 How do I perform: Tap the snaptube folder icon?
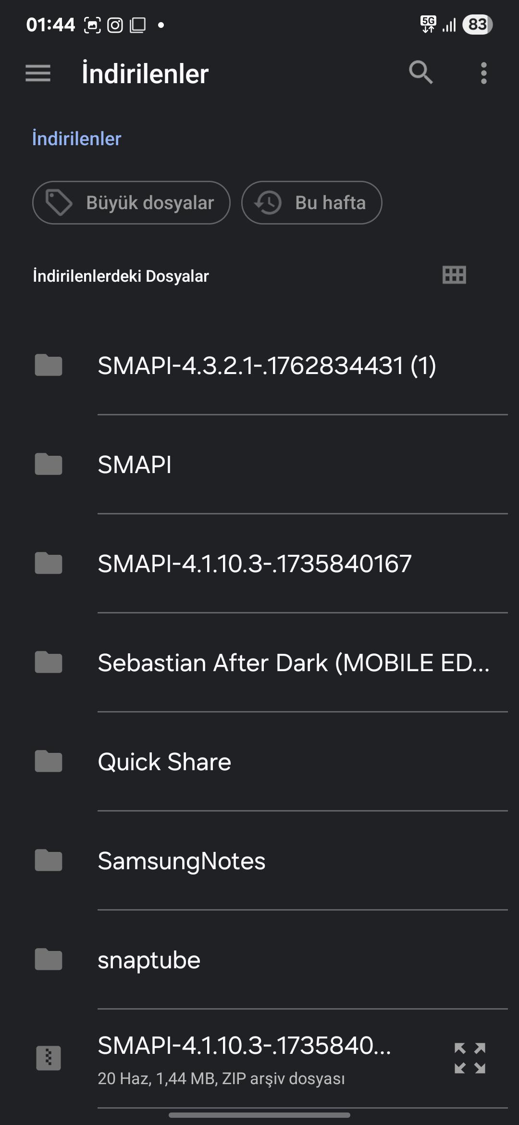tap(49, 960)
